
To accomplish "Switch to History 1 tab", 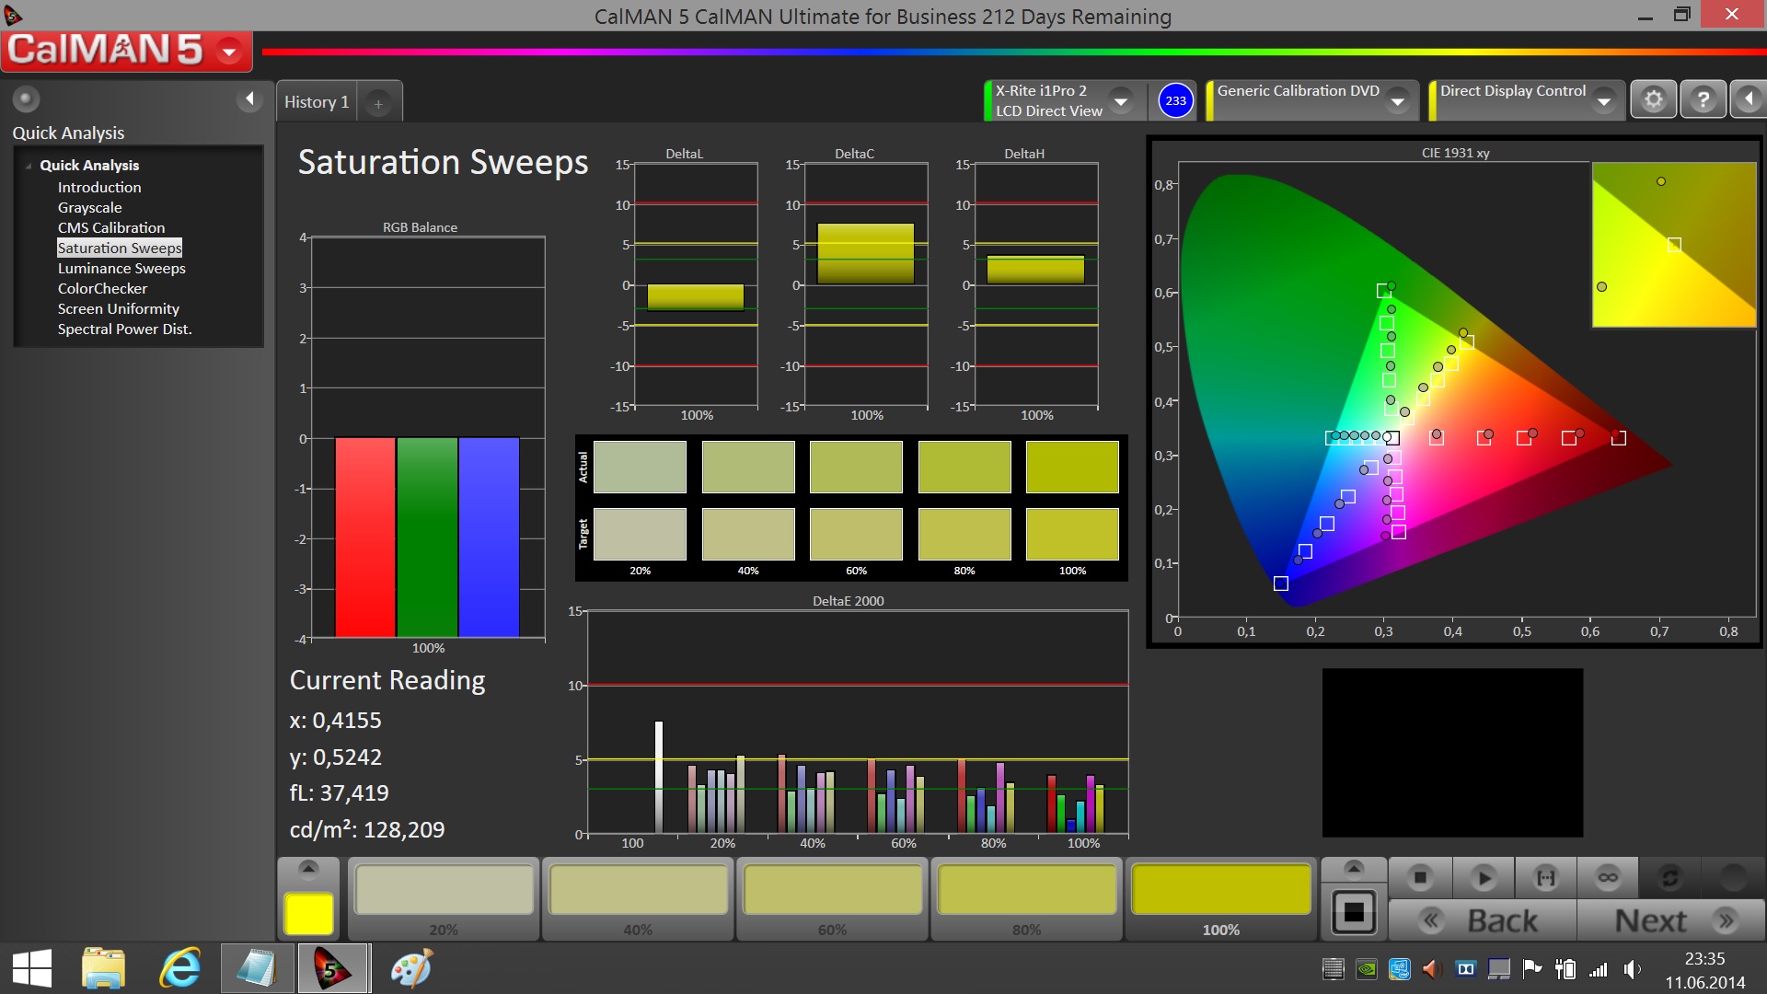I will click(317, 102).
